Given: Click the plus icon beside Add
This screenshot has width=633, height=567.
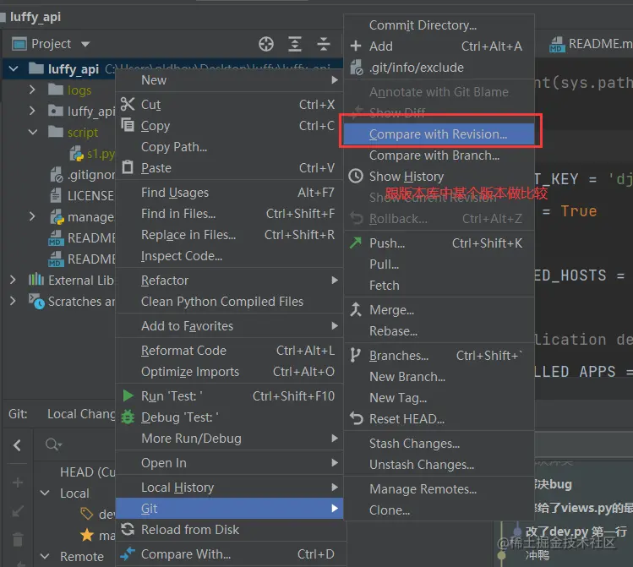Looking at the screenshot, I should coord(356,46).
